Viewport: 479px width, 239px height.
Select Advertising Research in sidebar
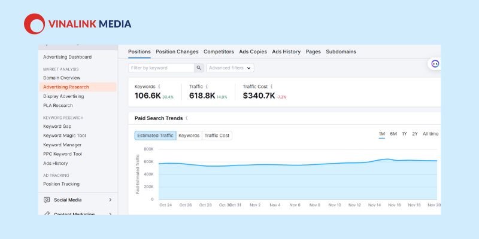[78, 87]
